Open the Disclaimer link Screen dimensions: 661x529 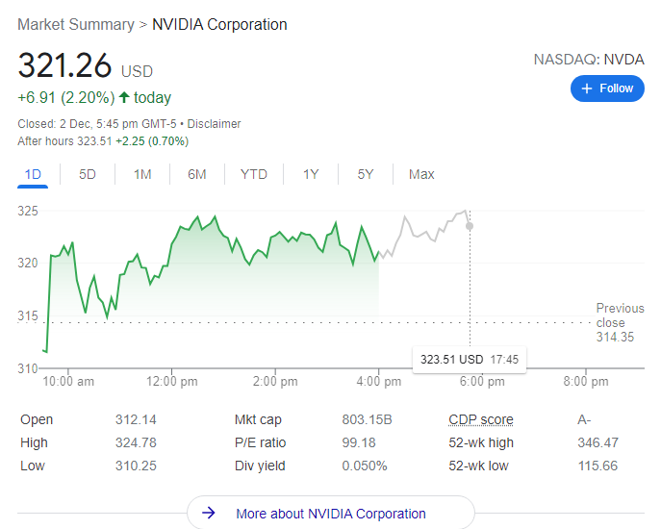(214, 124)
